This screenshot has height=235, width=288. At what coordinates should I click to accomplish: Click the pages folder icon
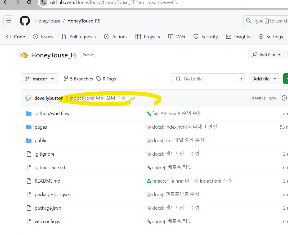[29, 127]
